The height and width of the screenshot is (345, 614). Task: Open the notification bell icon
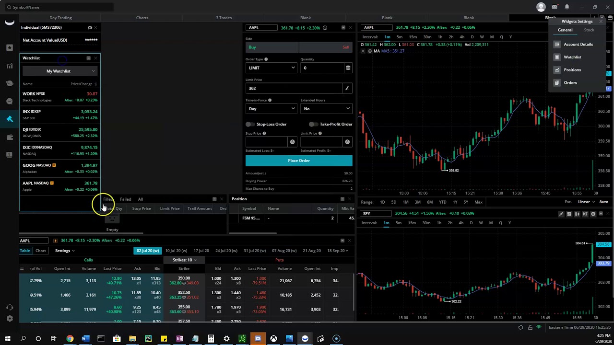coord(567,7)
